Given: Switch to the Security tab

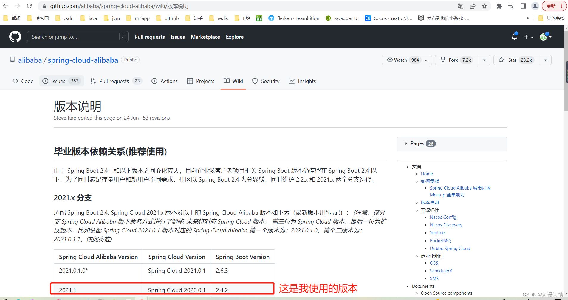Looking at the screenshot, I should (x=266, y=81).
